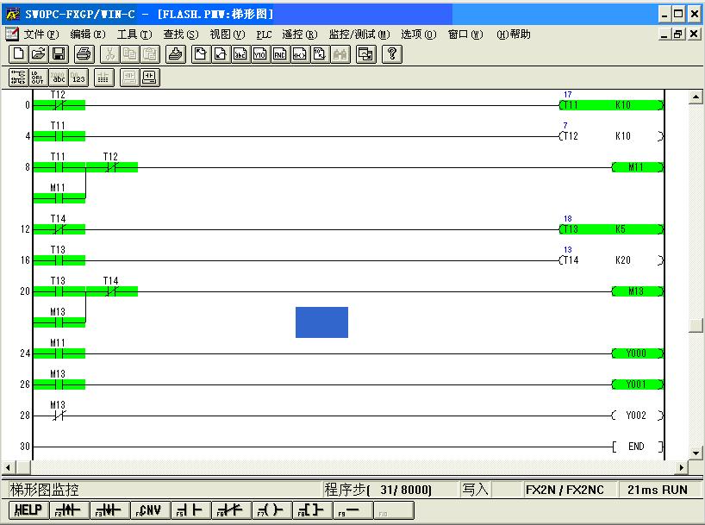Click the 123 register display toolbar icon
This screenshot has width=705, height=525.
[78, 78]
